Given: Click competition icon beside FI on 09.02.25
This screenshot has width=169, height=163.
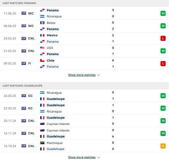Looking at the screenshot, I should 24,63.
